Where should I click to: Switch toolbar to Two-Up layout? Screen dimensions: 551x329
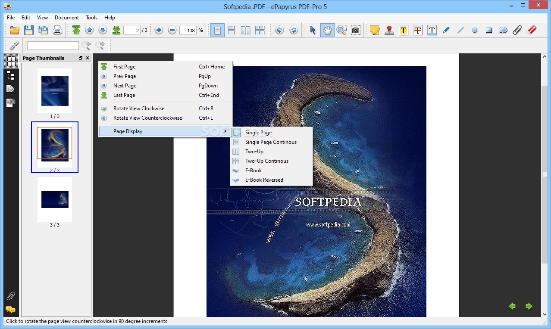pyautogui.click(x=245, y=30)
